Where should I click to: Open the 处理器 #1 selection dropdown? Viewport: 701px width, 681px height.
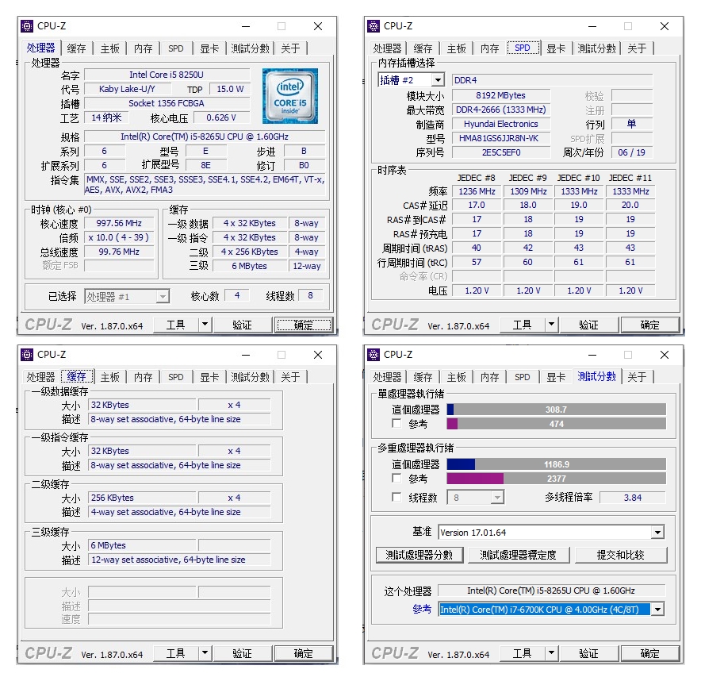(163, 297)
